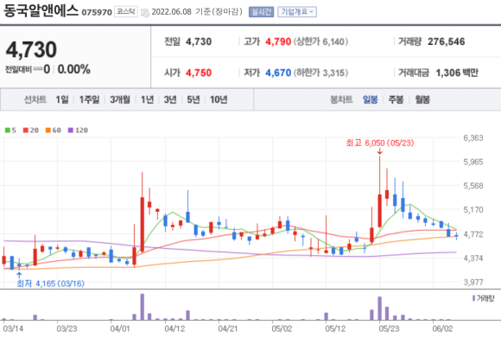Click the 04/12 date axis label
Screen dimensions: 501x338
coord(174,328)
